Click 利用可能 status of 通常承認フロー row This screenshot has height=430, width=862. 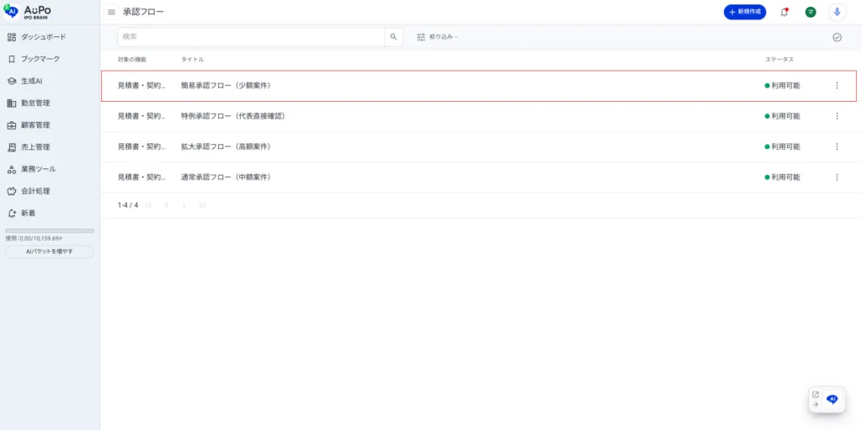click(782, 177)
